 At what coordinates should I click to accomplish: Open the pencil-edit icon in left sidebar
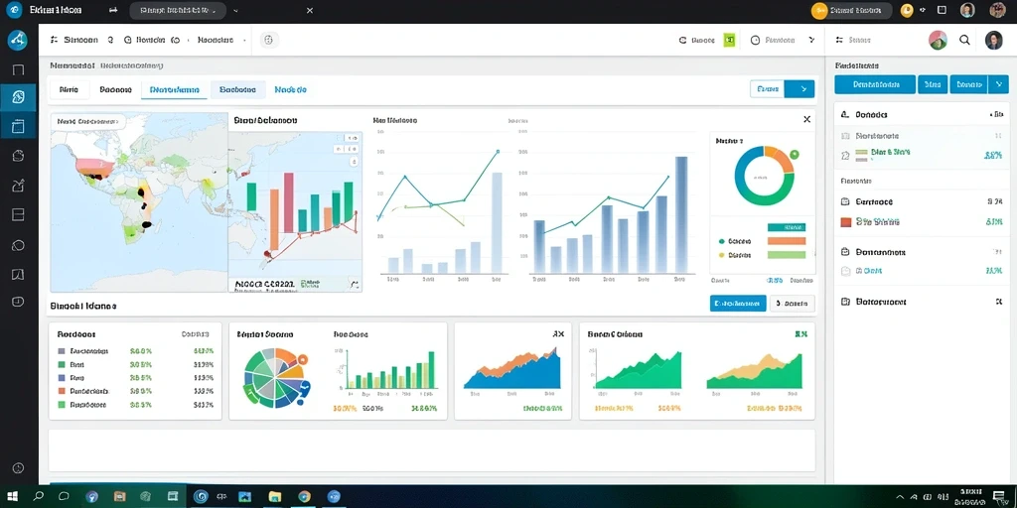[18, 186]
